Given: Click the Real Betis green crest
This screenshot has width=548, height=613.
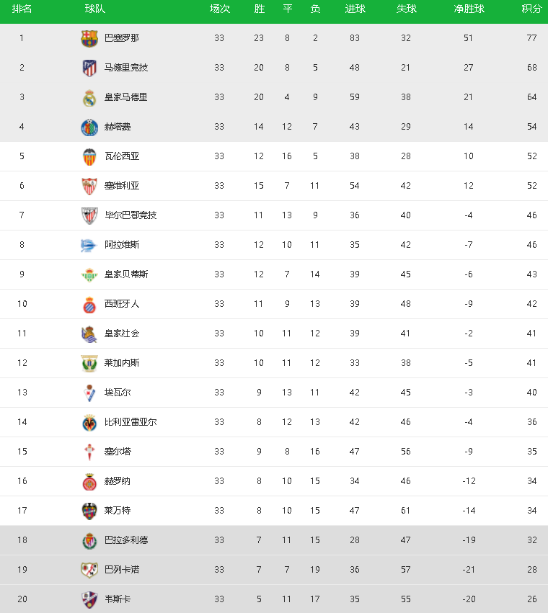Looking at the screenshot, I should click(89, 274).
